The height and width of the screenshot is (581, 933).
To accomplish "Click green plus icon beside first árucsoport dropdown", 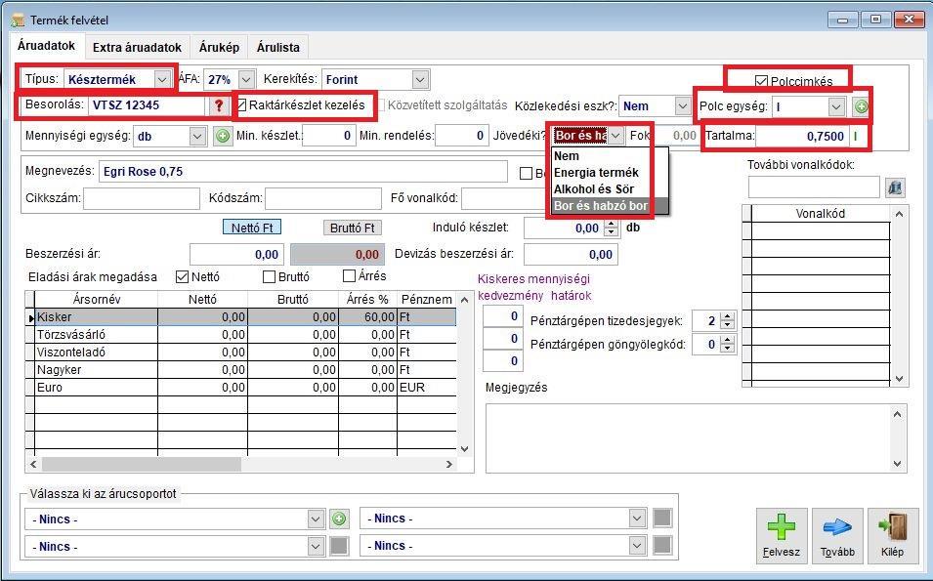I will [x=339, y=519].
